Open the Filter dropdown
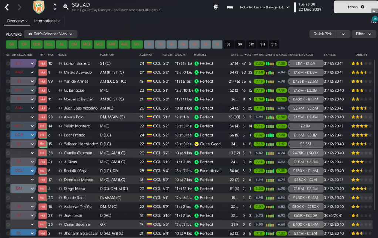The width and height of the screenshot is (378, 238). coord(364,34)
